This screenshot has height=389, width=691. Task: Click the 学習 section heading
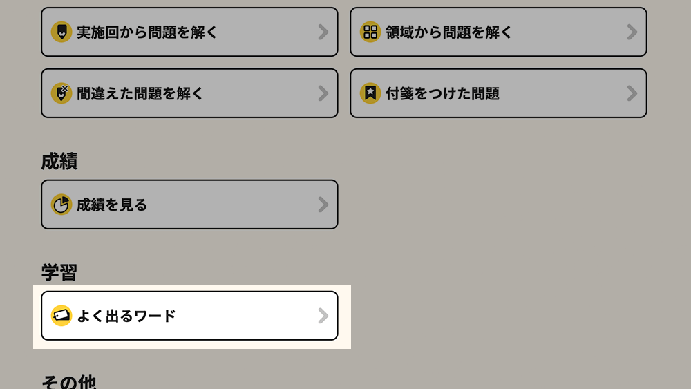click(59, 272)
